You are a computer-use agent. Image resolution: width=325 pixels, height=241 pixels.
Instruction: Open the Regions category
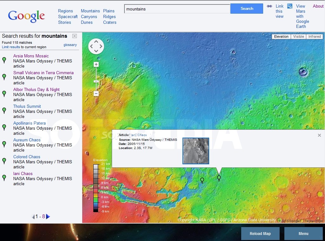[65, 11]
